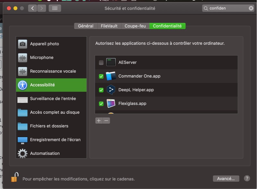Viewport: 257px width, 189px height.
Task: Select Reconnaissance vocale in sidebar
Action: click(53, 71)
